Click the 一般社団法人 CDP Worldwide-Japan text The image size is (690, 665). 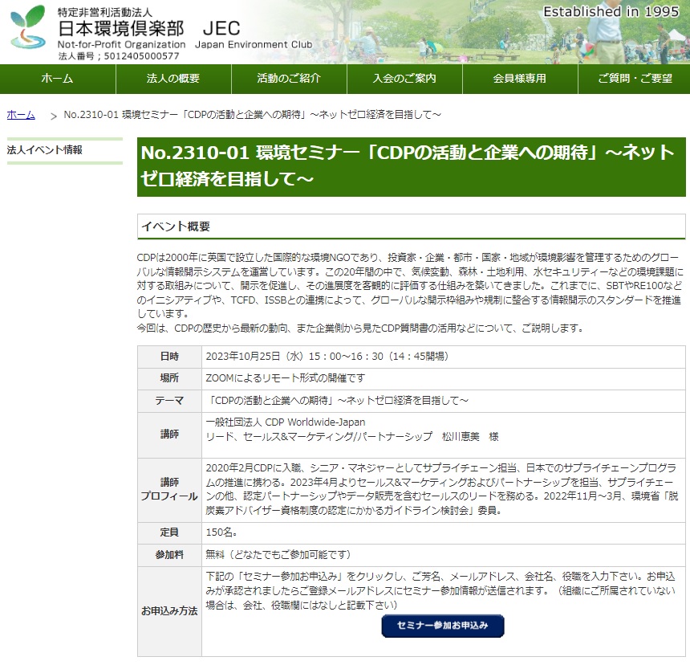click(x=285, y=422)
